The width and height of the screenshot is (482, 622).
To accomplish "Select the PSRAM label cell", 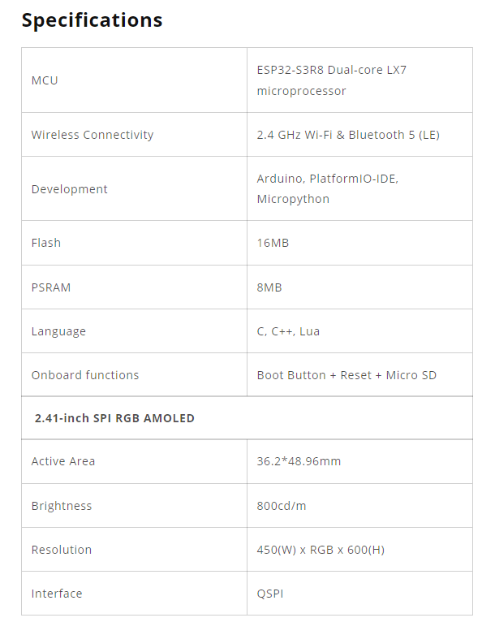I will (x=135, y=287).
